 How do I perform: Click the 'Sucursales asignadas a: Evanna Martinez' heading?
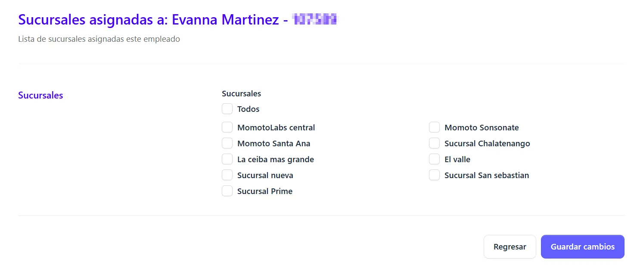click(149, 20)
